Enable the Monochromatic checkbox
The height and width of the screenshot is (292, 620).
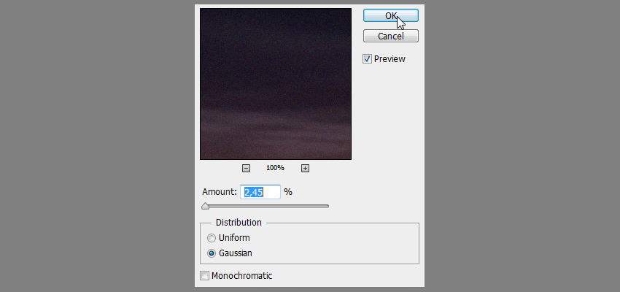204,276
